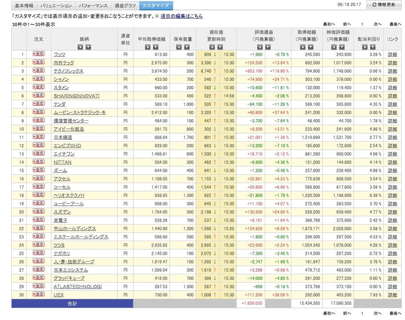Screen dimensions: 405x320
Task: Open 詳細 link for 日本エコシステム row
Action: pyautogui.click(x=393, y=270)
